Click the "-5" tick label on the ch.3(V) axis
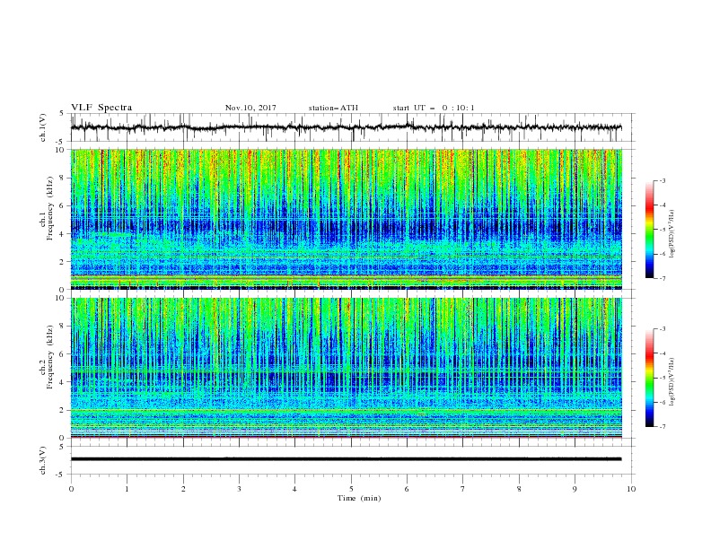Viewport: 711px width, 549px height. [61, 475]
